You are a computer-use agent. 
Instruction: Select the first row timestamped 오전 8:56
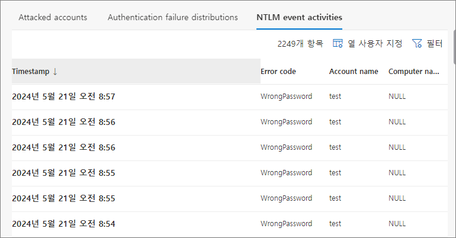(230, 123)
